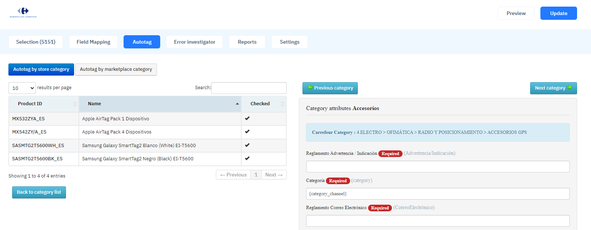Toggle checkmark for MX532ZYA_ES row
Screen dimensions: 591x230
coord(247,118)
